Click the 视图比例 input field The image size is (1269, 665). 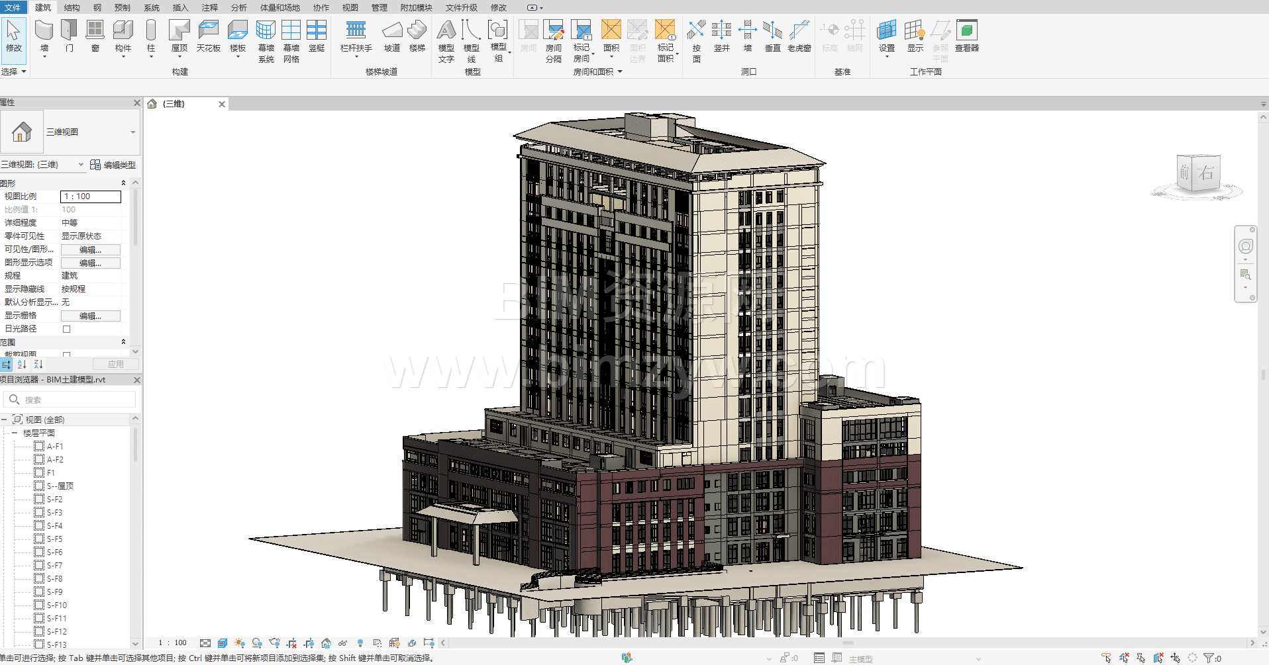(x=91, y=197)
